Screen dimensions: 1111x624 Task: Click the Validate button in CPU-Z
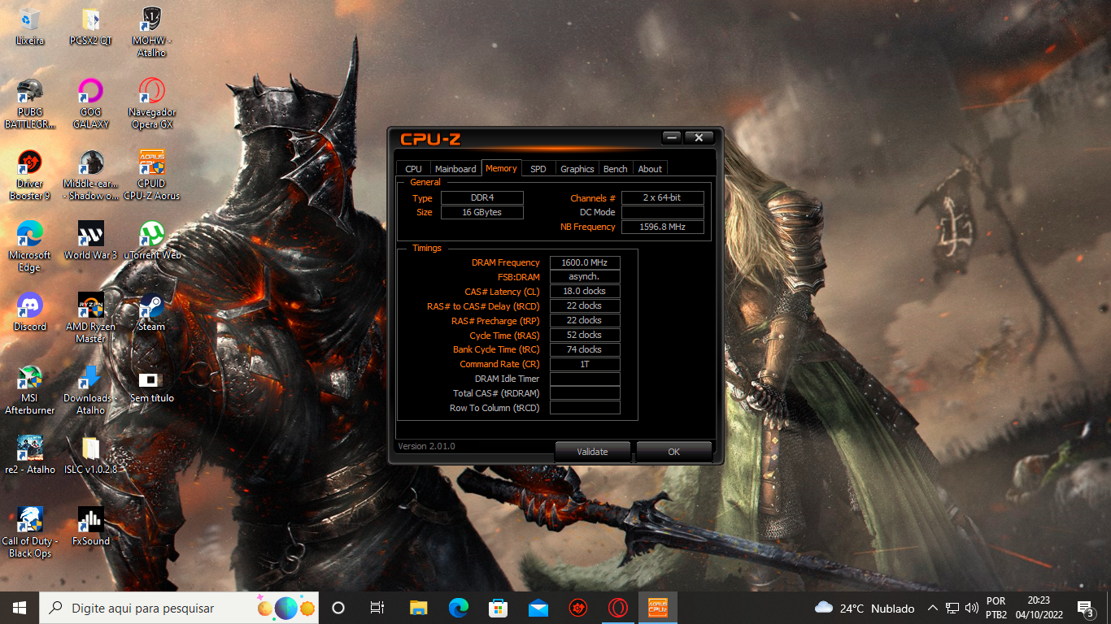[592, 452]
